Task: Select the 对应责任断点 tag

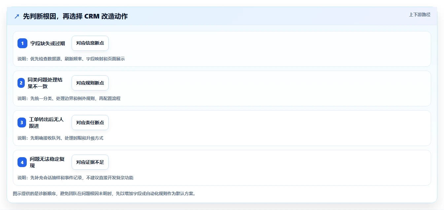Action: (x=90, y=122)
